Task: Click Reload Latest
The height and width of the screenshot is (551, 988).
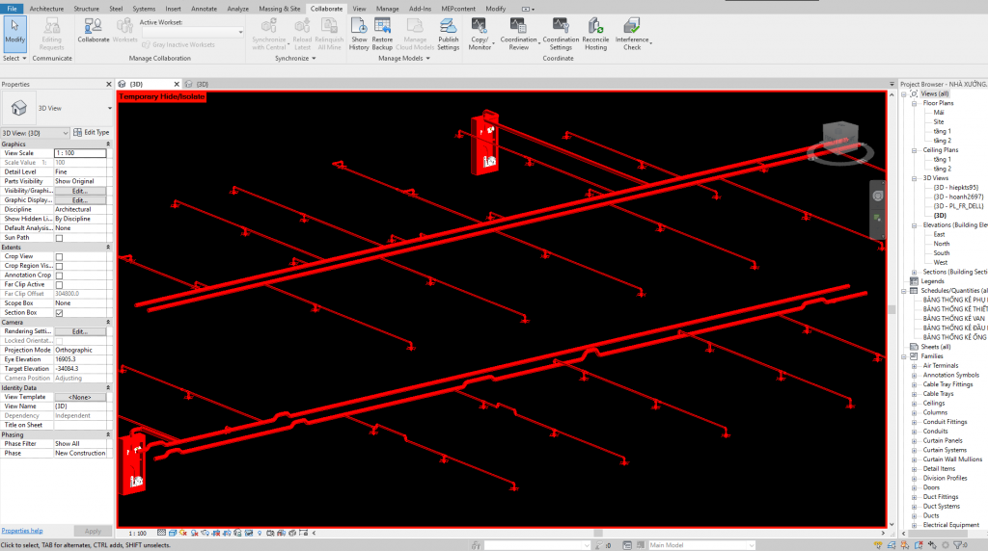Action: (x=302, y=34)
